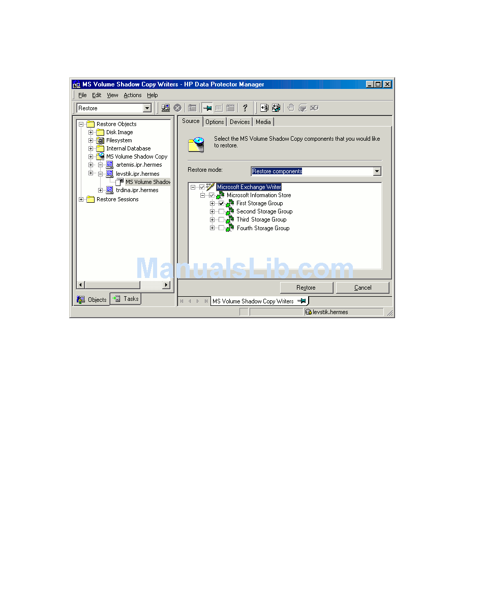Image resolution: width=483 pixels, height=592 pixels.
Task: Click the question mark help icon
Action: (245, 108)
